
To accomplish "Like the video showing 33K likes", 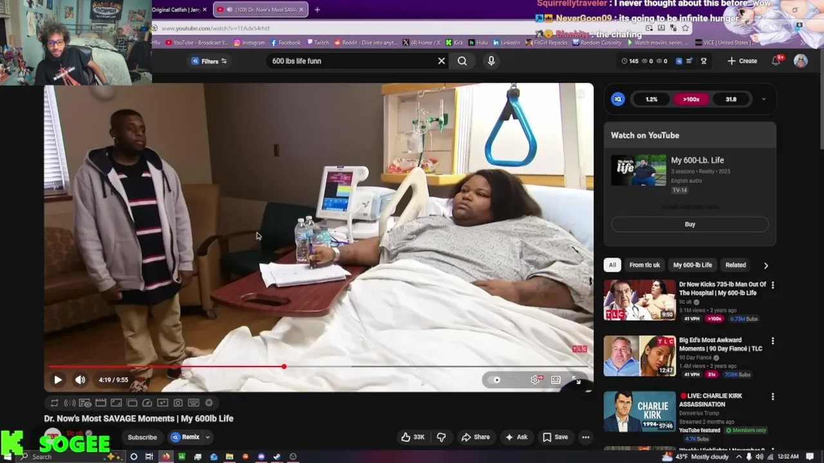I will pyautogui.click(x=413, y=437).
